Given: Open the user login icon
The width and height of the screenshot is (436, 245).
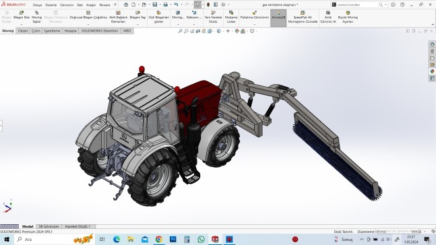Looking at the screenshot, I should pyautogui.click(x=393, y=5).
